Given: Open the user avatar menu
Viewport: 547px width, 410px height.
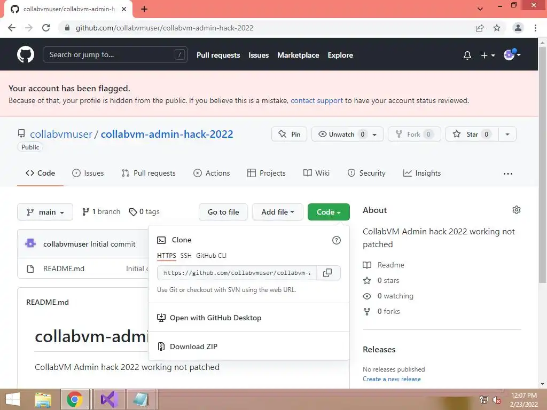Looking at the screenshot, I should click(512, 55).
